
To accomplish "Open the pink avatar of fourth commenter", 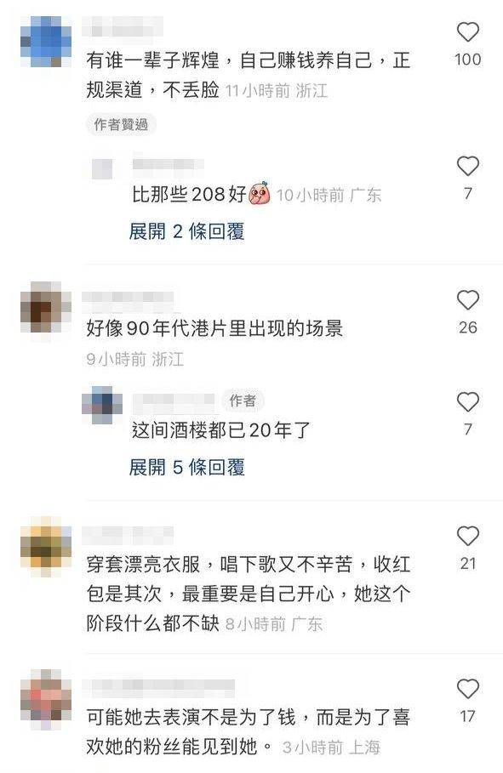I will (46, 696).
